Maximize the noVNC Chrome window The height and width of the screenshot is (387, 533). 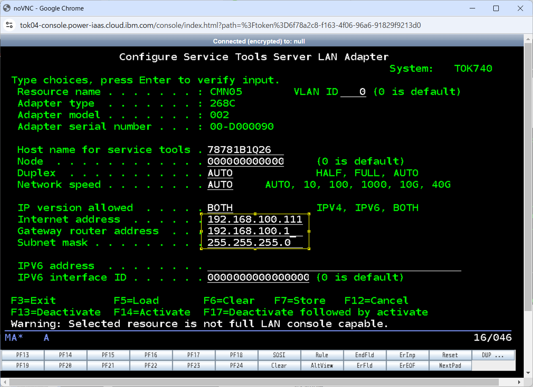point(496,8)
